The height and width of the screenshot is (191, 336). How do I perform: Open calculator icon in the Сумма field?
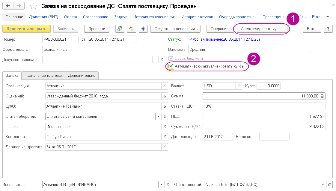(322, 96)
